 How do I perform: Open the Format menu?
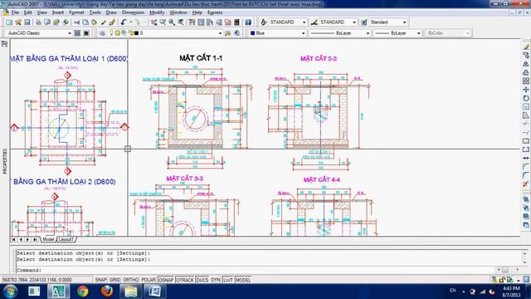[76, 12]
